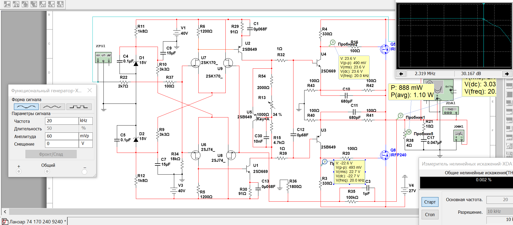Select the U7 2SK170 JFET symbol
This screenshot has height=225, width=513.
tap(195, 63)
